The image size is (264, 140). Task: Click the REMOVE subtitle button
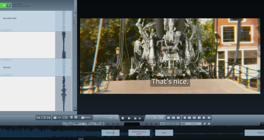click(x=86, y=118)
